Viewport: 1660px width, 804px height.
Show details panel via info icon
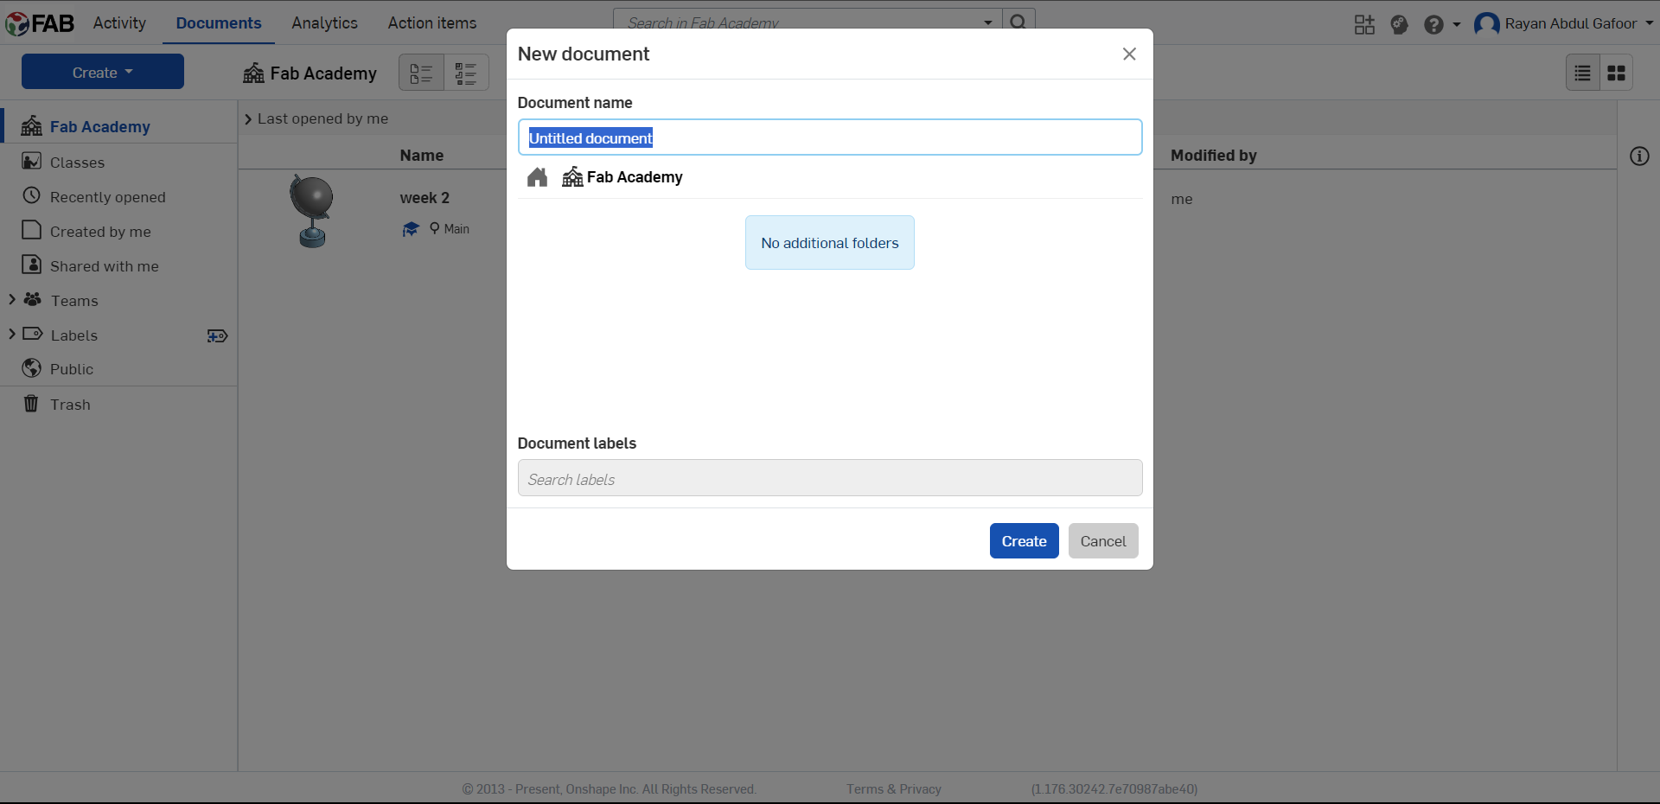[x=1639, y=156]
